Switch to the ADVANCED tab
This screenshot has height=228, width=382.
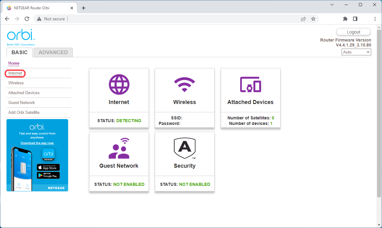tap(53, 52)
